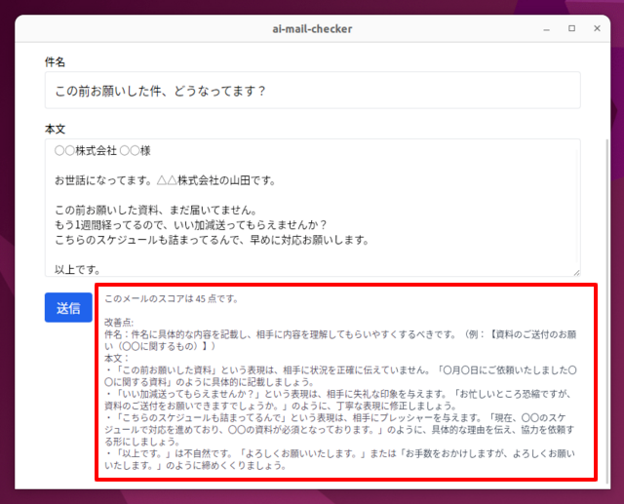
Task: Close the ai-mail-checker window
Action: 598,28
